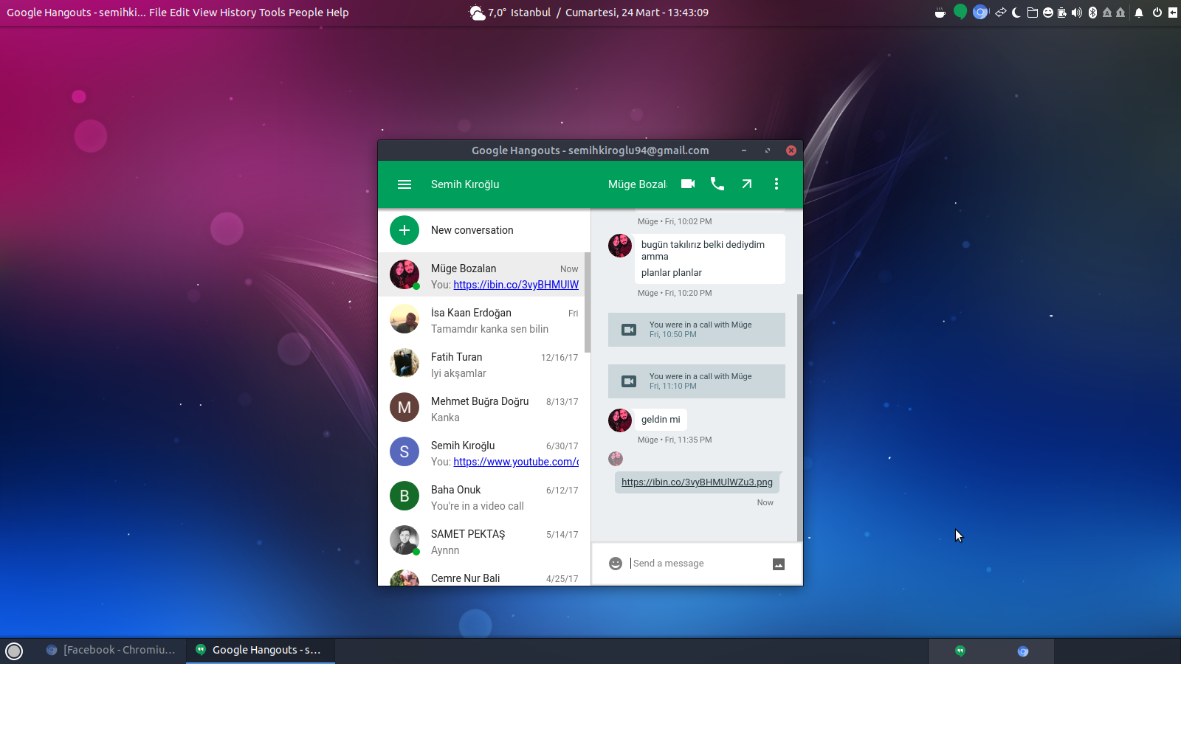
Task: Open the History menu
Action: click(238, 13)
